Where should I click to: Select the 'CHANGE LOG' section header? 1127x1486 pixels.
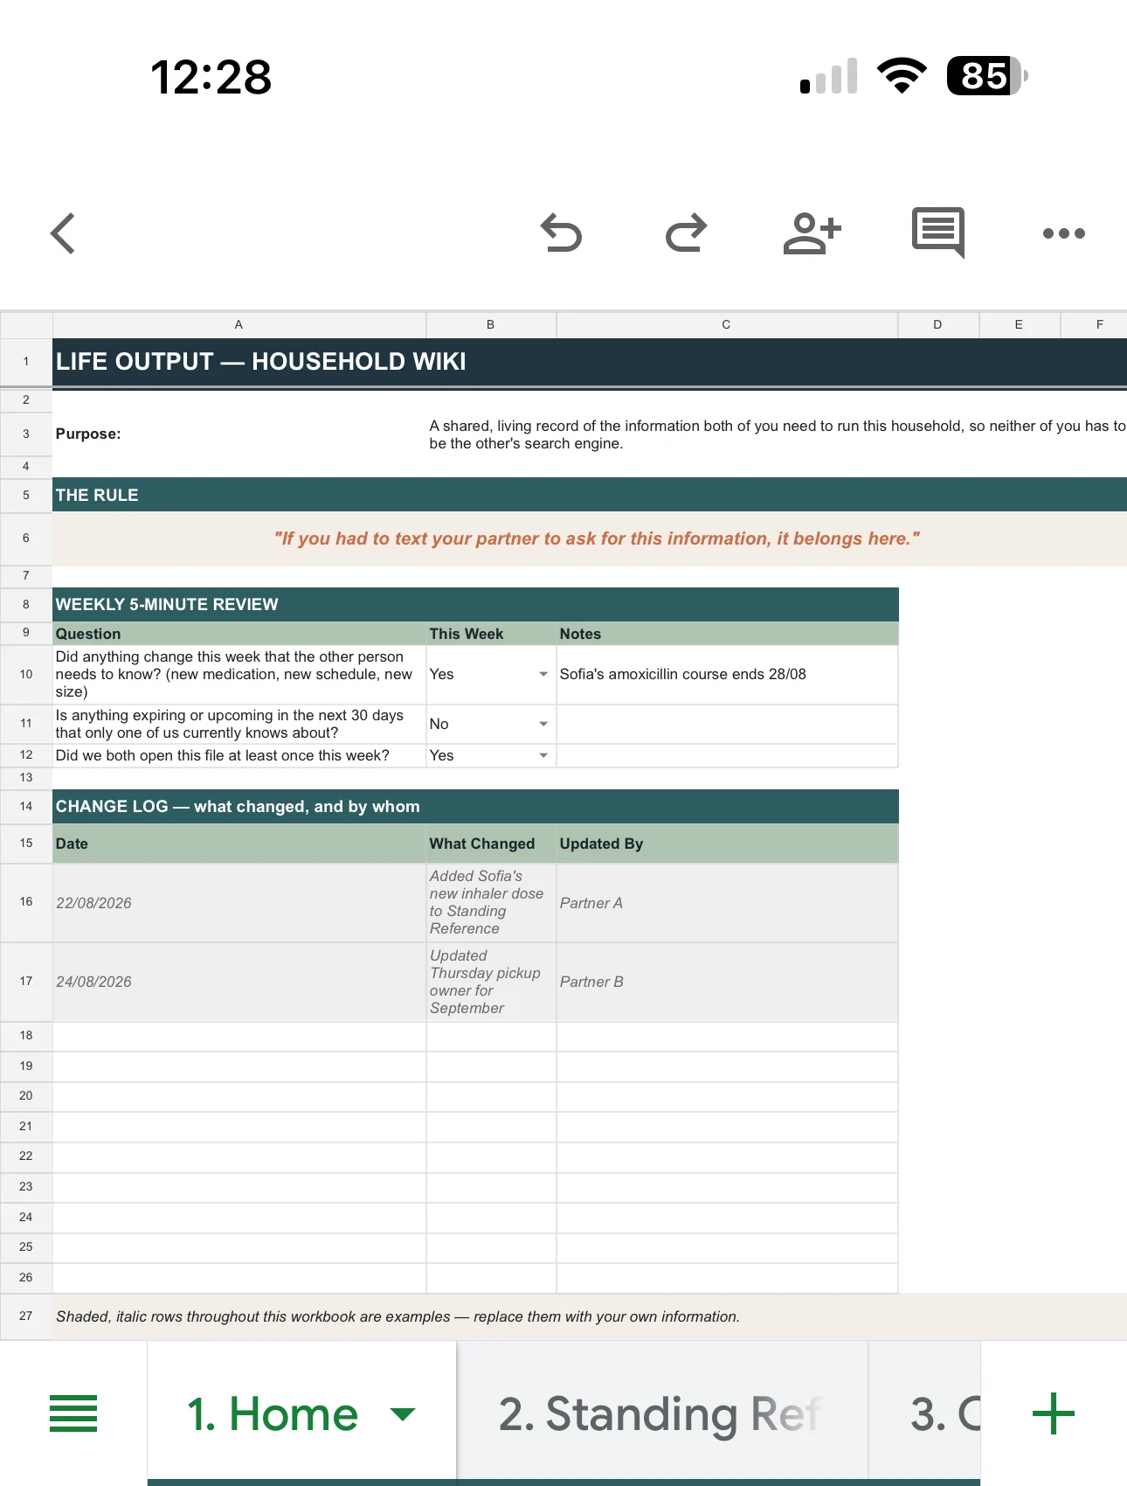pos(475,806)
